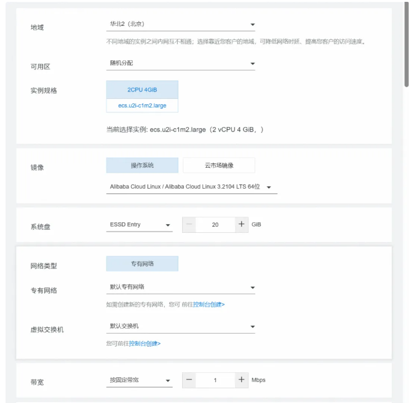Follow the 控制台创建 link under 虚拟交换机

[145, 344]
